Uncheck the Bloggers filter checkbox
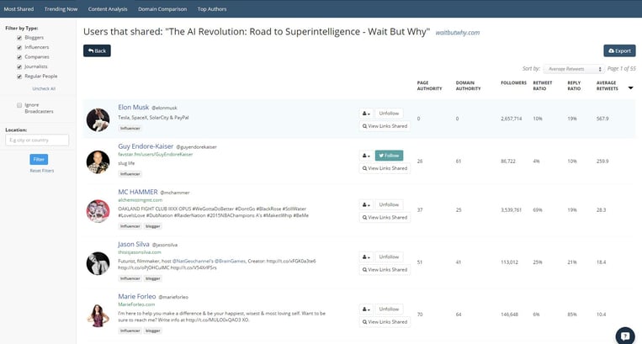 [19, 38]
